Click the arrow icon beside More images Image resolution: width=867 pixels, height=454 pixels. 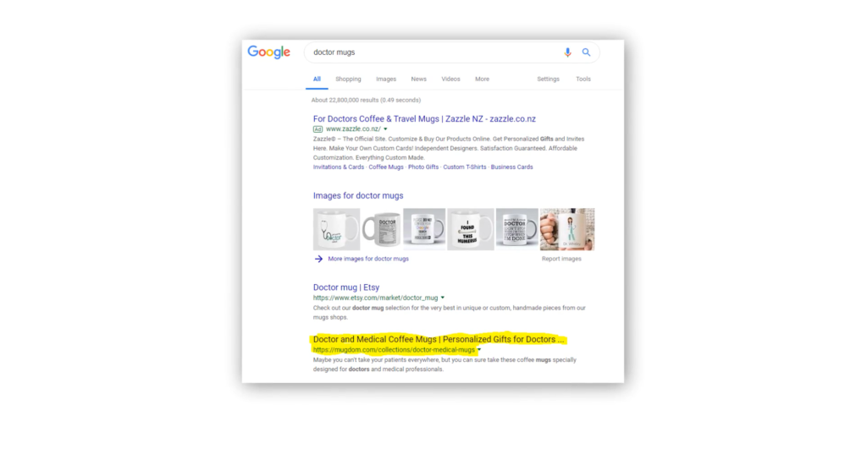click(x=318, y=259)
